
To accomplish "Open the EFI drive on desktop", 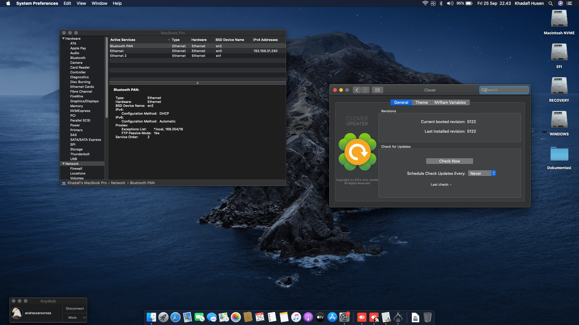I will [x=559, y=56].
